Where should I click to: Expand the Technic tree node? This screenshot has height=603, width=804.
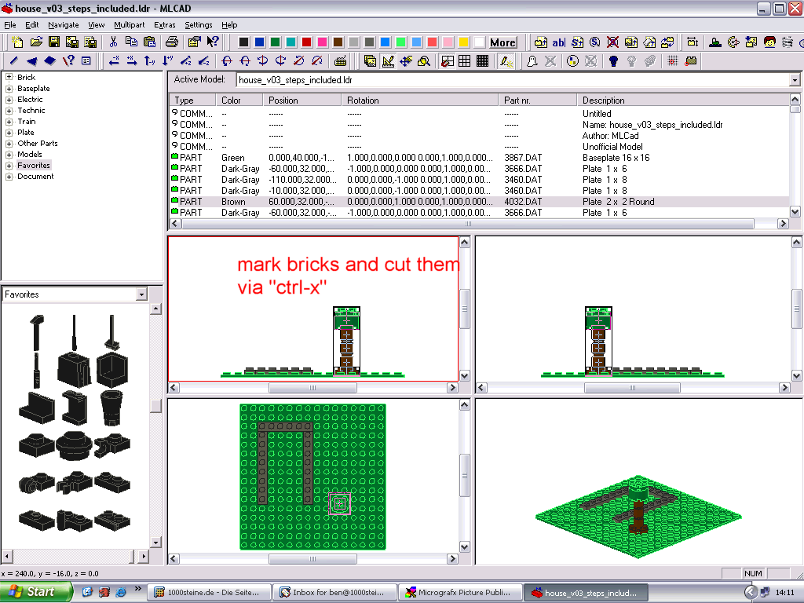(9, 111)
